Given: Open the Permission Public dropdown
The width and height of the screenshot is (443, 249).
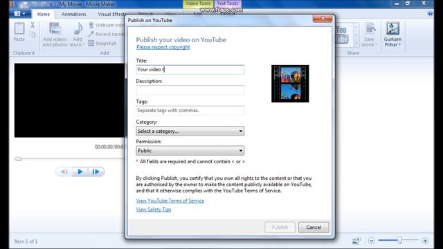Looking at the screenshot, I should click(x=190, y=151).
